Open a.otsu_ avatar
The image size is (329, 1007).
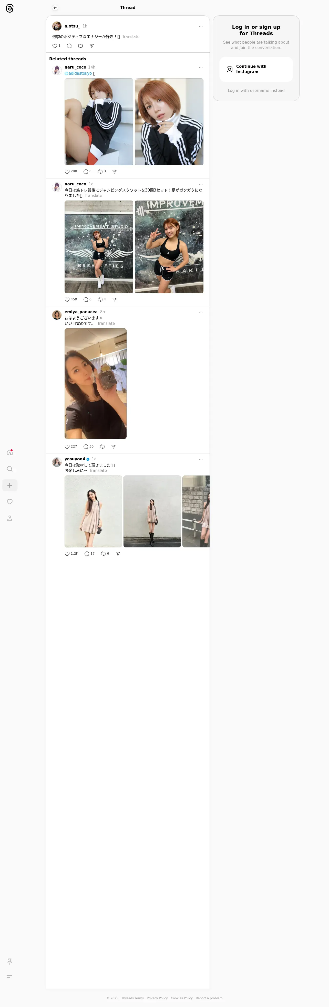pyautogui.click(x=57, y=26)
